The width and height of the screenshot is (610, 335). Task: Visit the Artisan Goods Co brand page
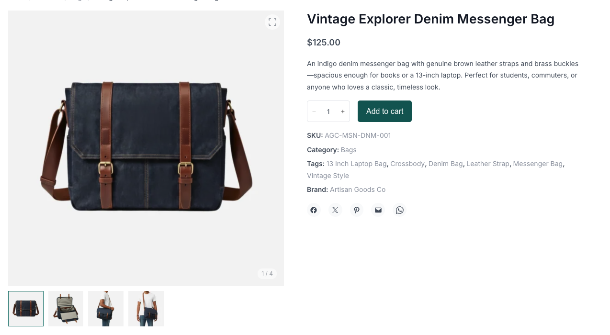point(357,190)
